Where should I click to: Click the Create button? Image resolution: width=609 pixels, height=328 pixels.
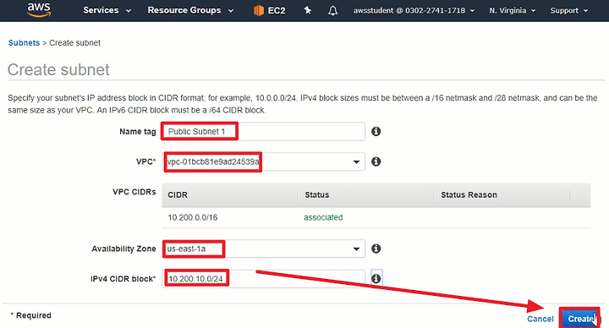[x=579, y=319]
